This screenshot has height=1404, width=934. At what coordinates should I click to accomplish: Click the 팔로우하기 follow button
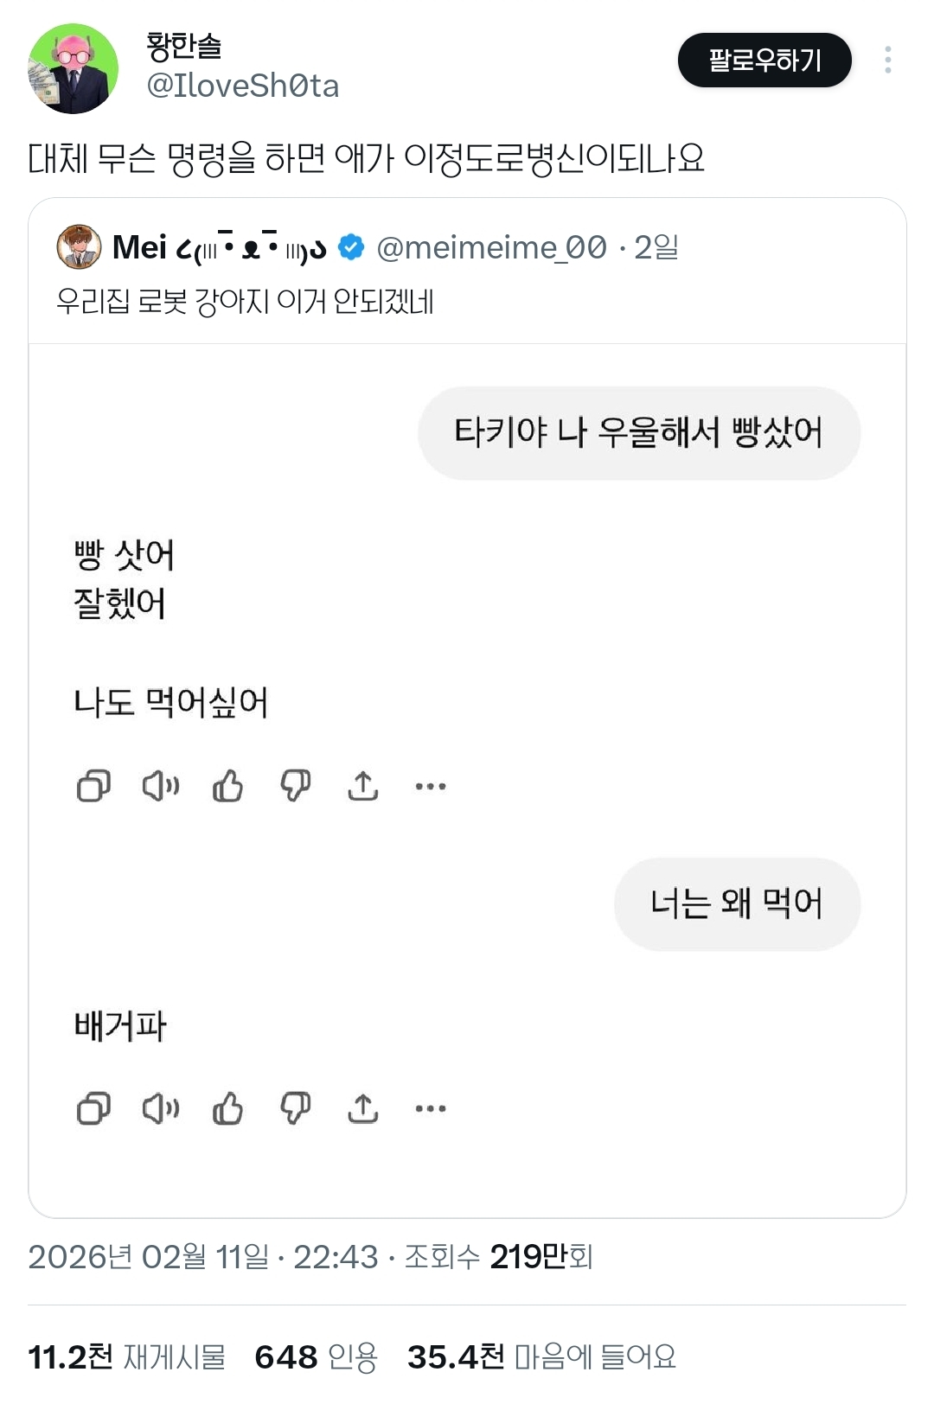(x=764, y=61)
